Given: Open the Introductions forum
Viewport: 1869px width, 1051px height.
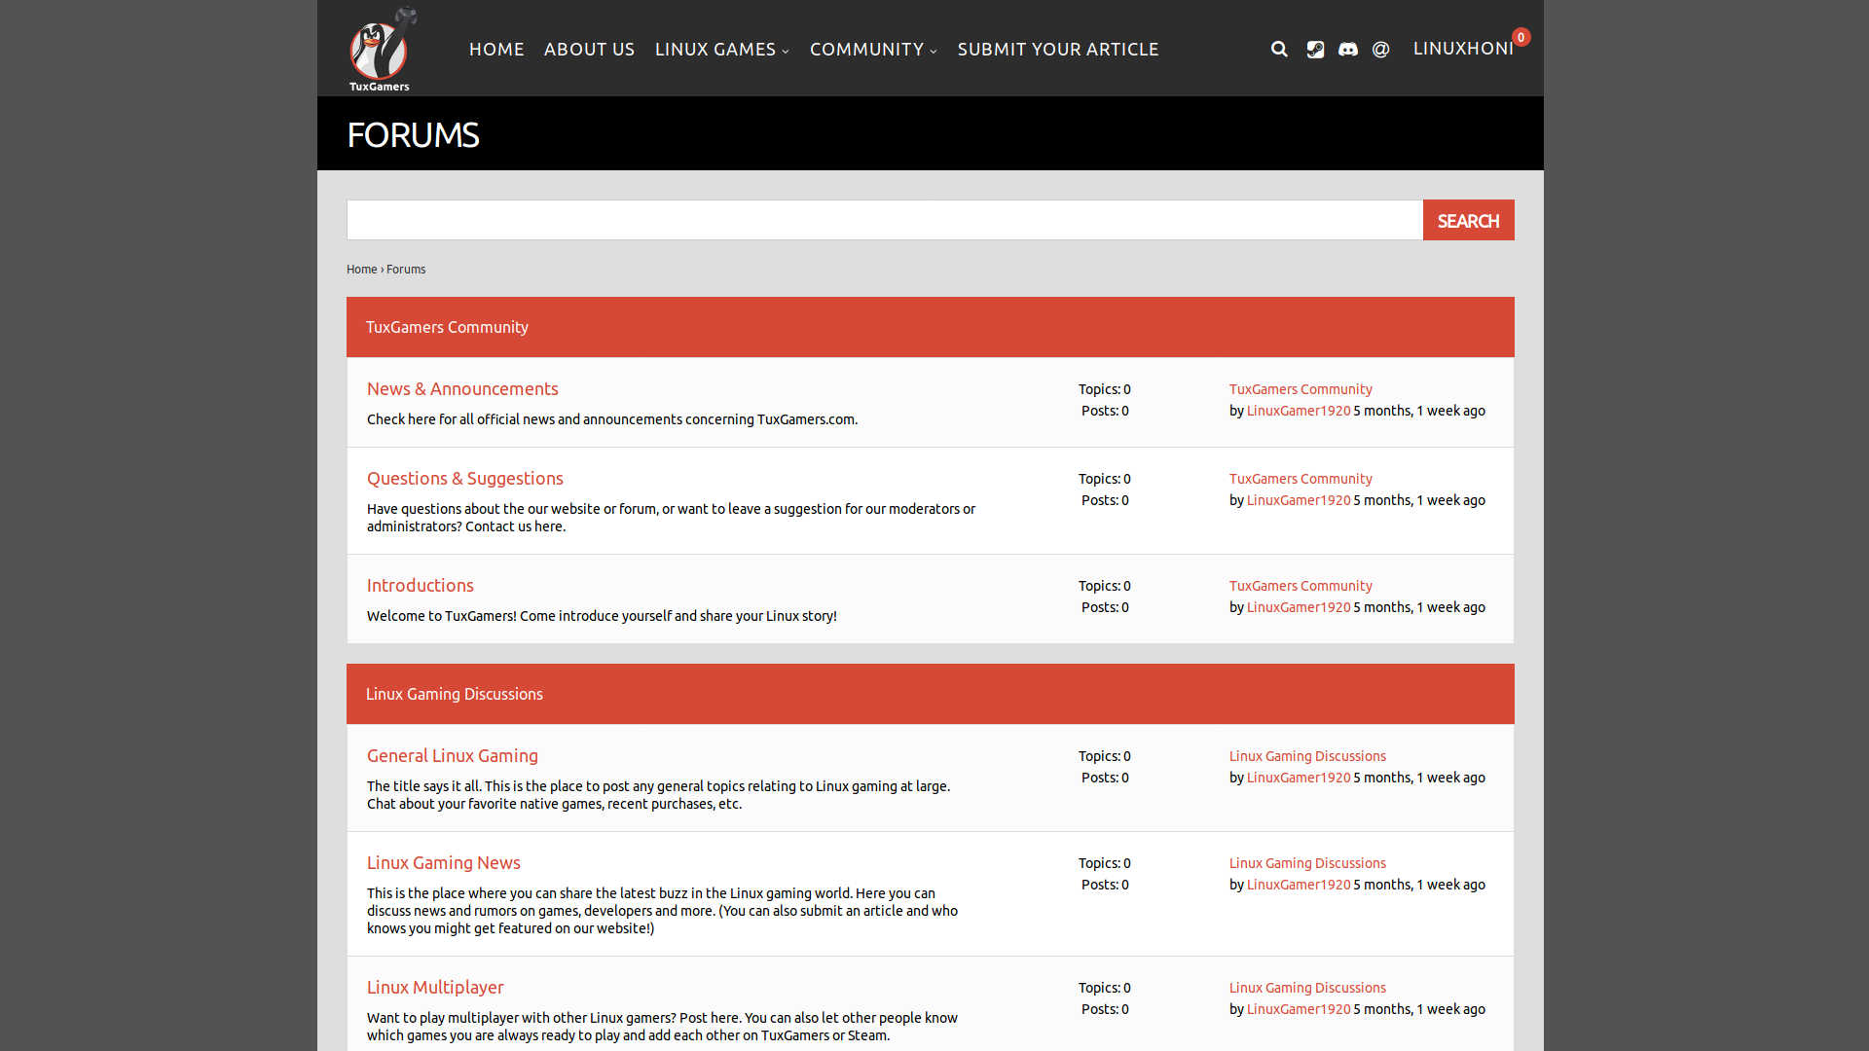Looking at the screenshot, I should [420, 586].
